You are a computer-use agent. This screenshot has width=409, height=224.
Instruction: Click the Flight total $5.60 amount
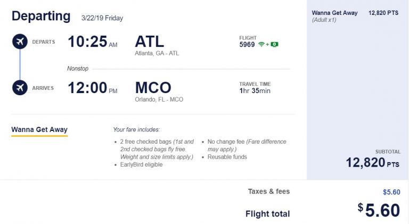(379, 211)
